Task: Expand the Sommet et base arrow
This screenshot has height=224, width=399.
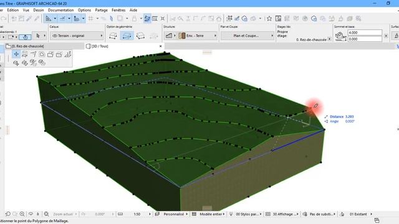Action: click(386, 36)
